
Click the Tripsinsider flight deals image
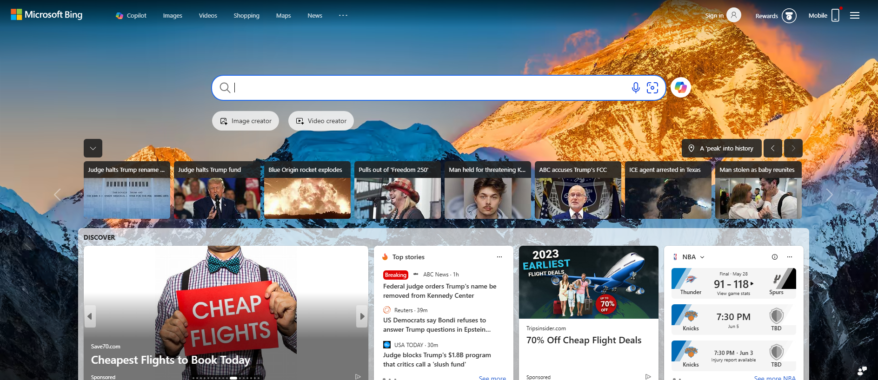click(589, 282)
